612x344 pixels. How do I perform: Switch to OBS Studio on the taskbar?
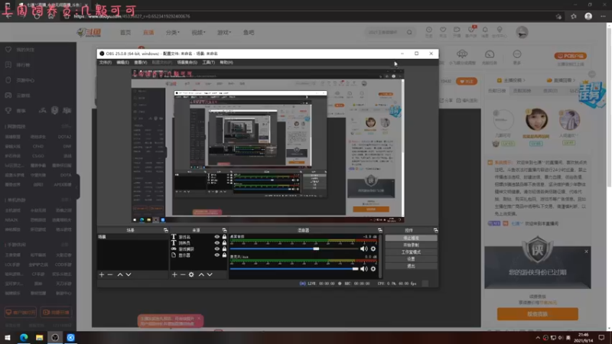55,338
